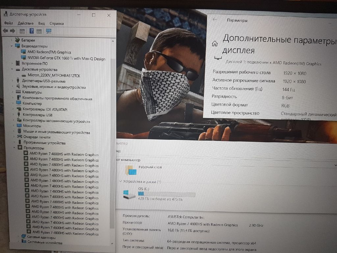
Task: Select AMD Radeon(TM) Graphics adapter
Action: (x=49, y=52)
